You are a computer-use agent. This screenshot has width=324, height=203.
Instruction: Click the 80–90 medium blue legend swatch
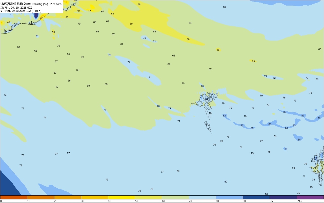point(229,197)
